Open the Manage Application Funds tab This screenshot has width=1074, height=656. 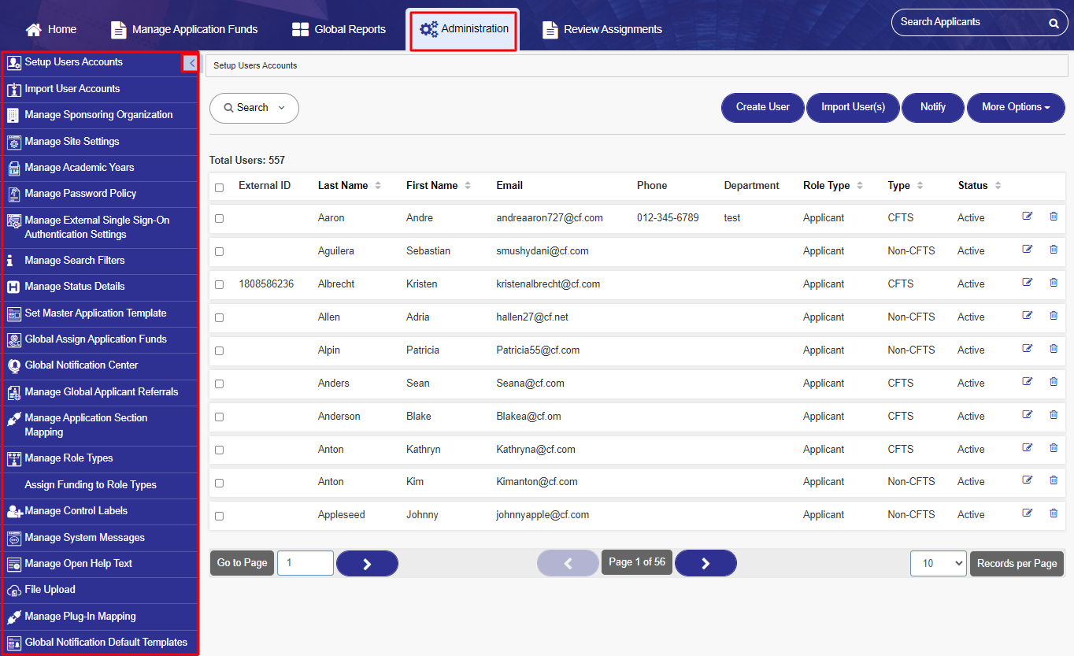pyautogui.click(x=185, y=29)
